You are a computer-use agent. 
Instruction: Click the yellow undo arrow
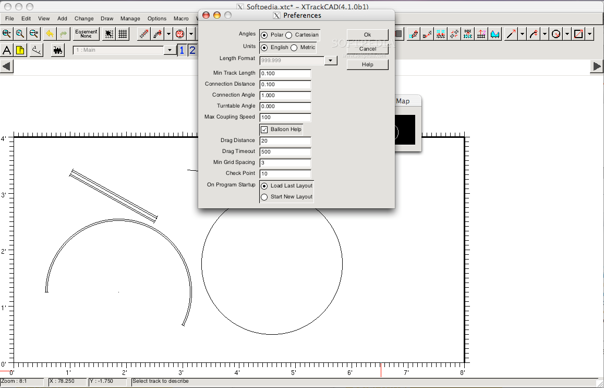click(50, 34)
